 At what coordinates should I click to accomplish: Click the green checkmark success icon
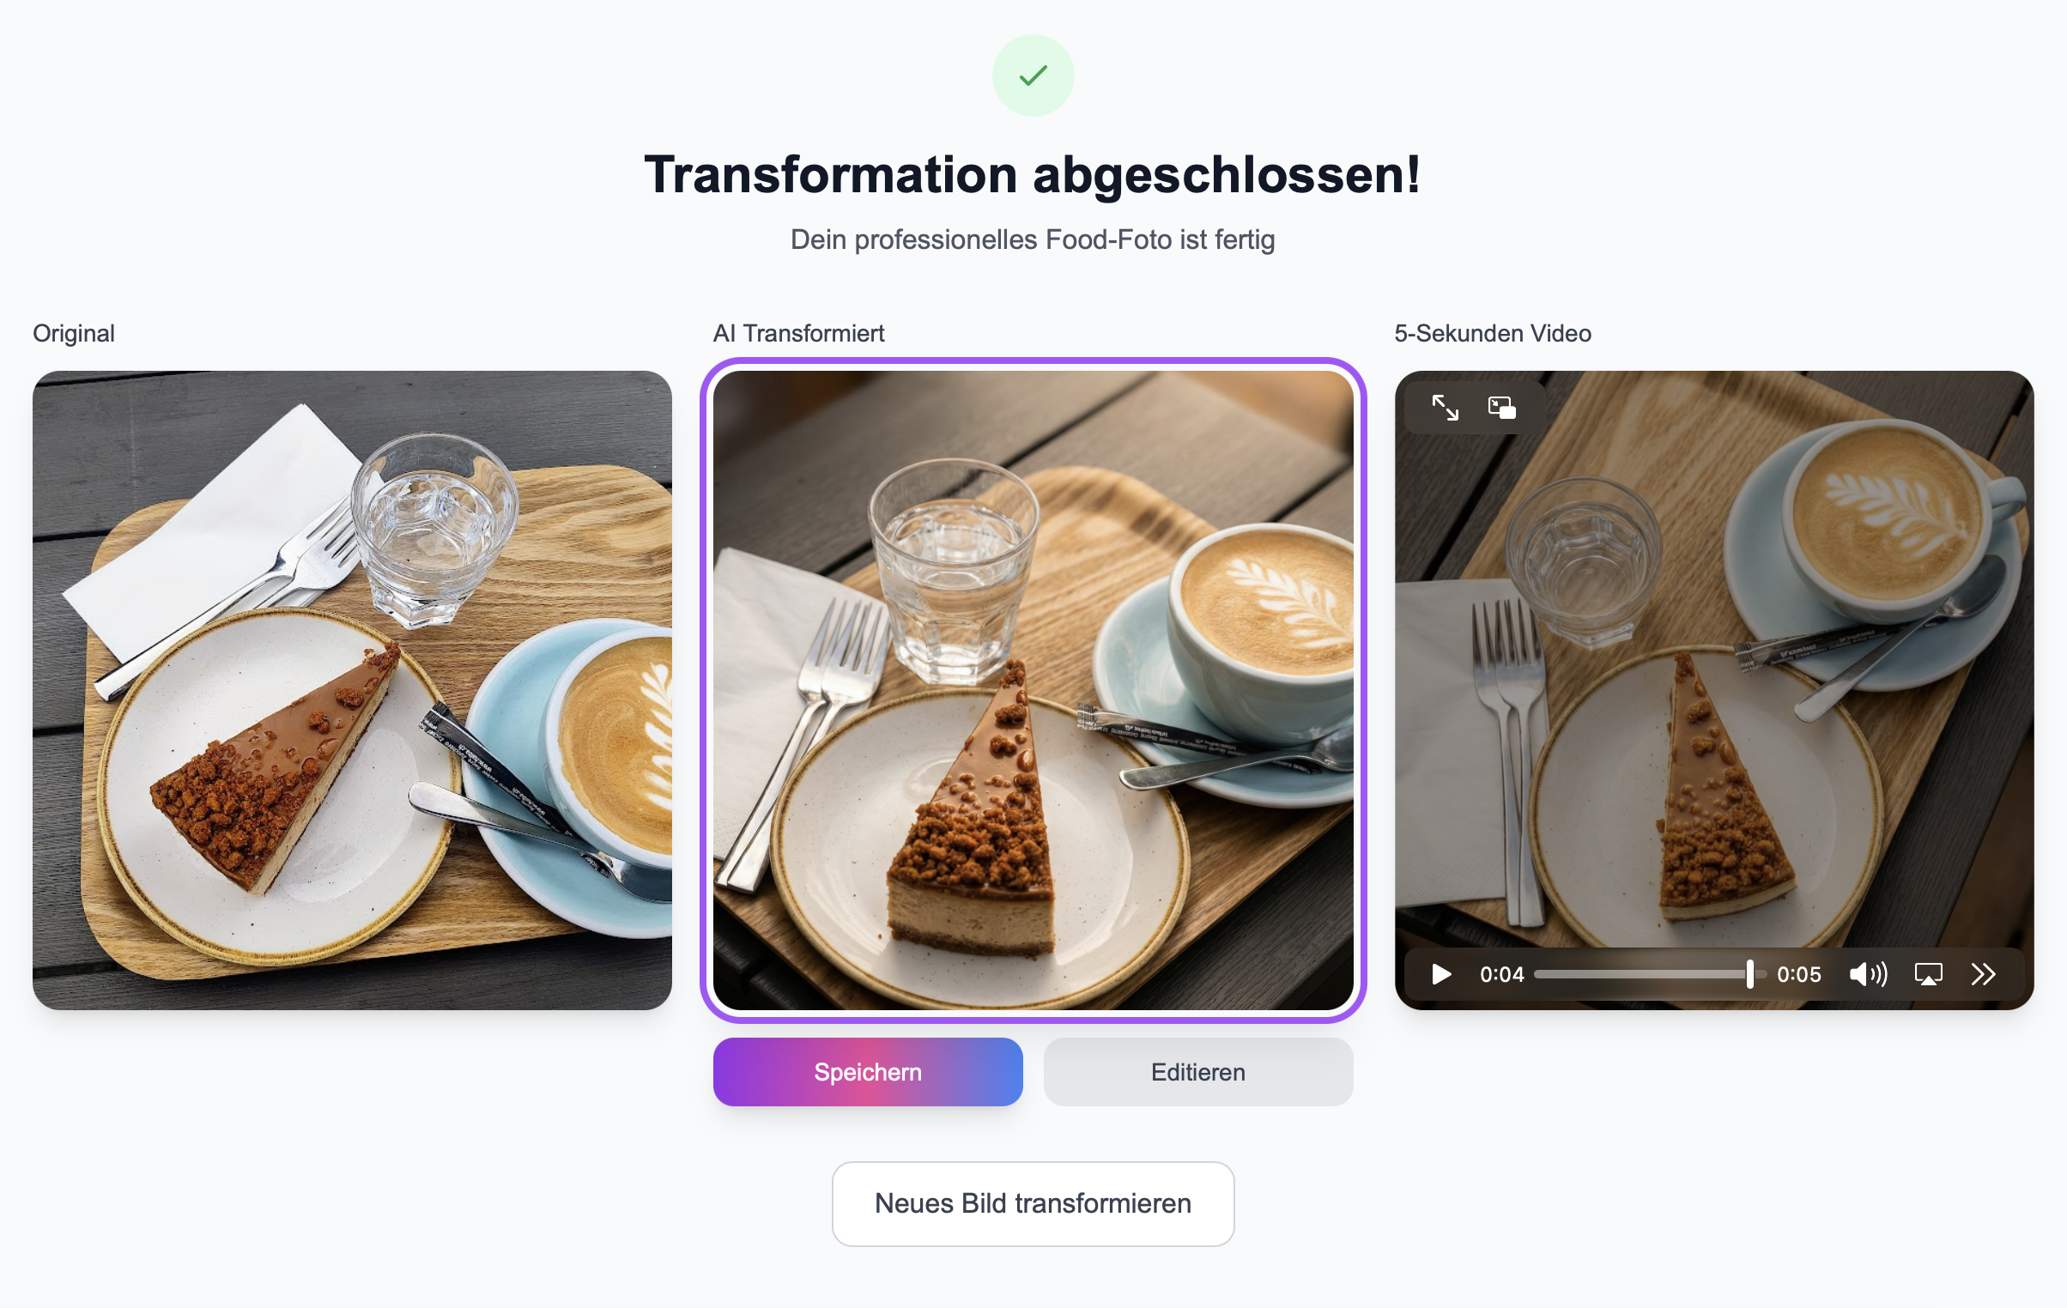[x=1033, y=76]
